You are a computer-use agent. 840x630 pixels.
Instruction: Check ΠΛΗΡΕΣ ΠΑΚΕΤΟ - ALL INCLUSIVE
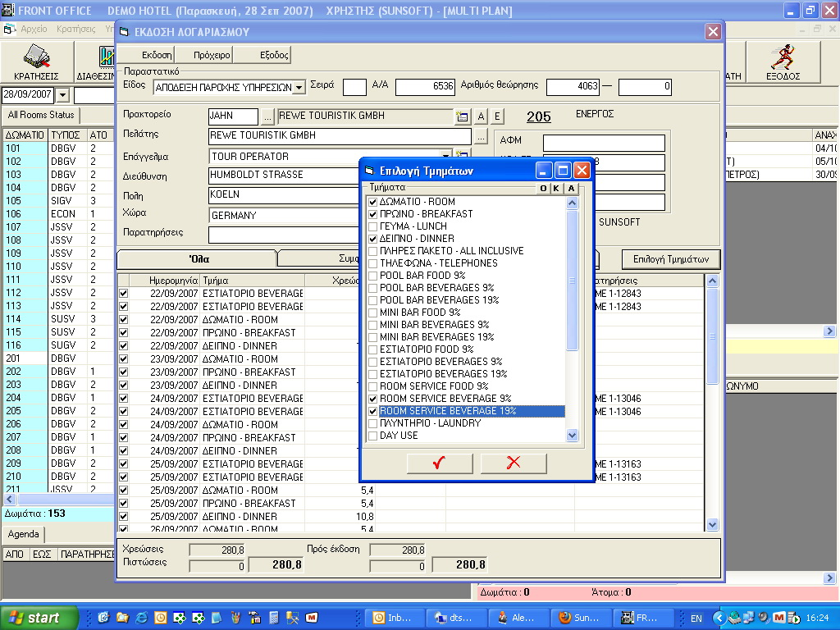pyautogui.click(x=373, y=251)
